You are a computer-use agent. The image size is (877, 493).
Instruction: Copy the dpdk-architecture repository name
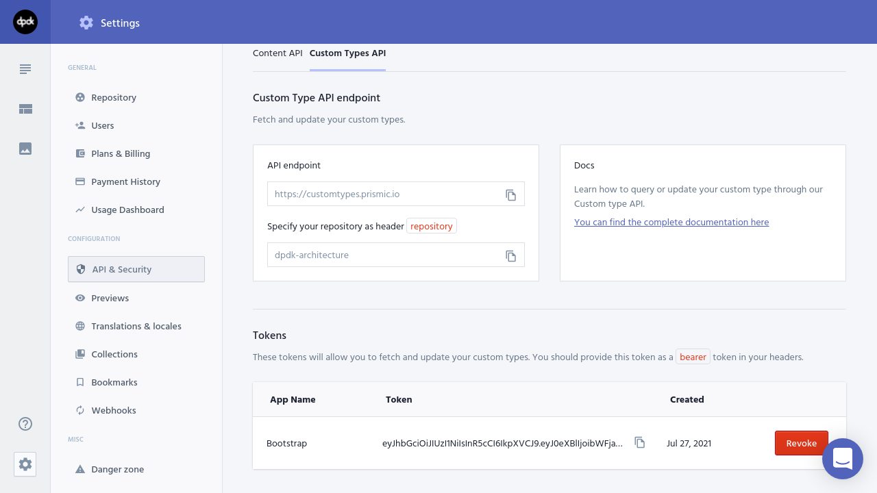(511, 255)
